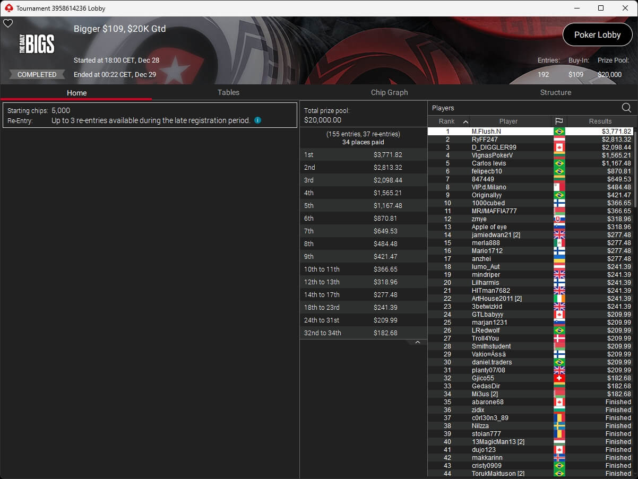The width and height of the screenshot is (638, 479).
Task: Select player RyFF247 in the list
Action: pos(485,140)
